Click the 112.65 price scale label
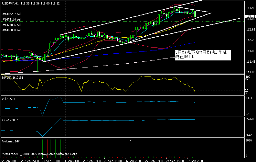 point(251,29)
